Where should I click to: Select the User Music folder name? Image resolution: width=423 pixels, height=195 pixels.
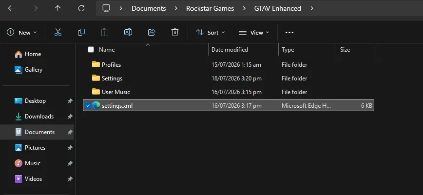click(x=115, y=92)
